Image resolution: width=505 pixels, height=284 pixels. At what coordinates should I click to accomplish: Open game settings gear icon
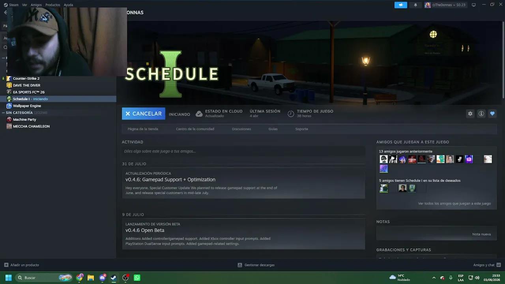point(470,114)
